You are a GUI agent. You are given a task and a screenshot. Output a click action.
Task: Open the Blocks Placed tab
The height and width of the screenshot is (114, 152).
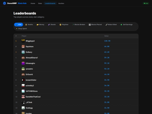pyautogui.click(x=95, y=24)
